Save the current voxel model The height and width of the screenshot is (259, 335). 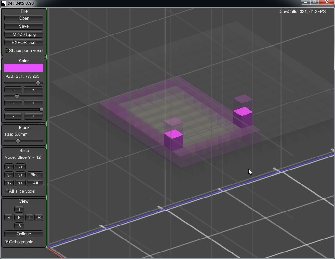(24, 26)
